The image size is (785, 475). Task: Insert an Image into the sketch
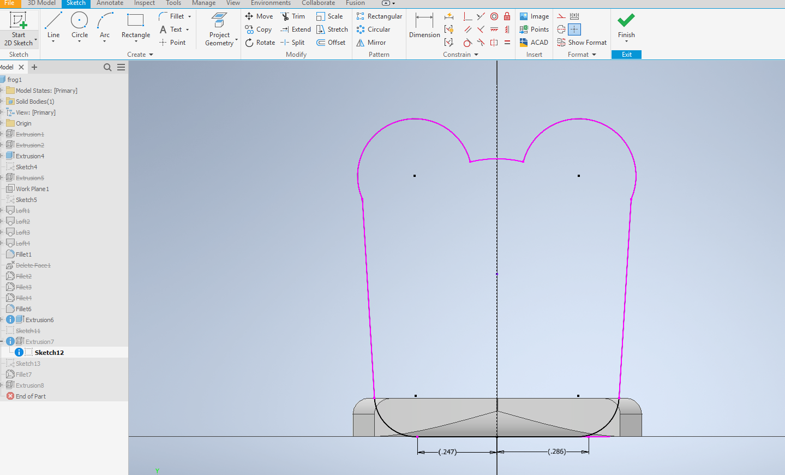pos(534,16)
